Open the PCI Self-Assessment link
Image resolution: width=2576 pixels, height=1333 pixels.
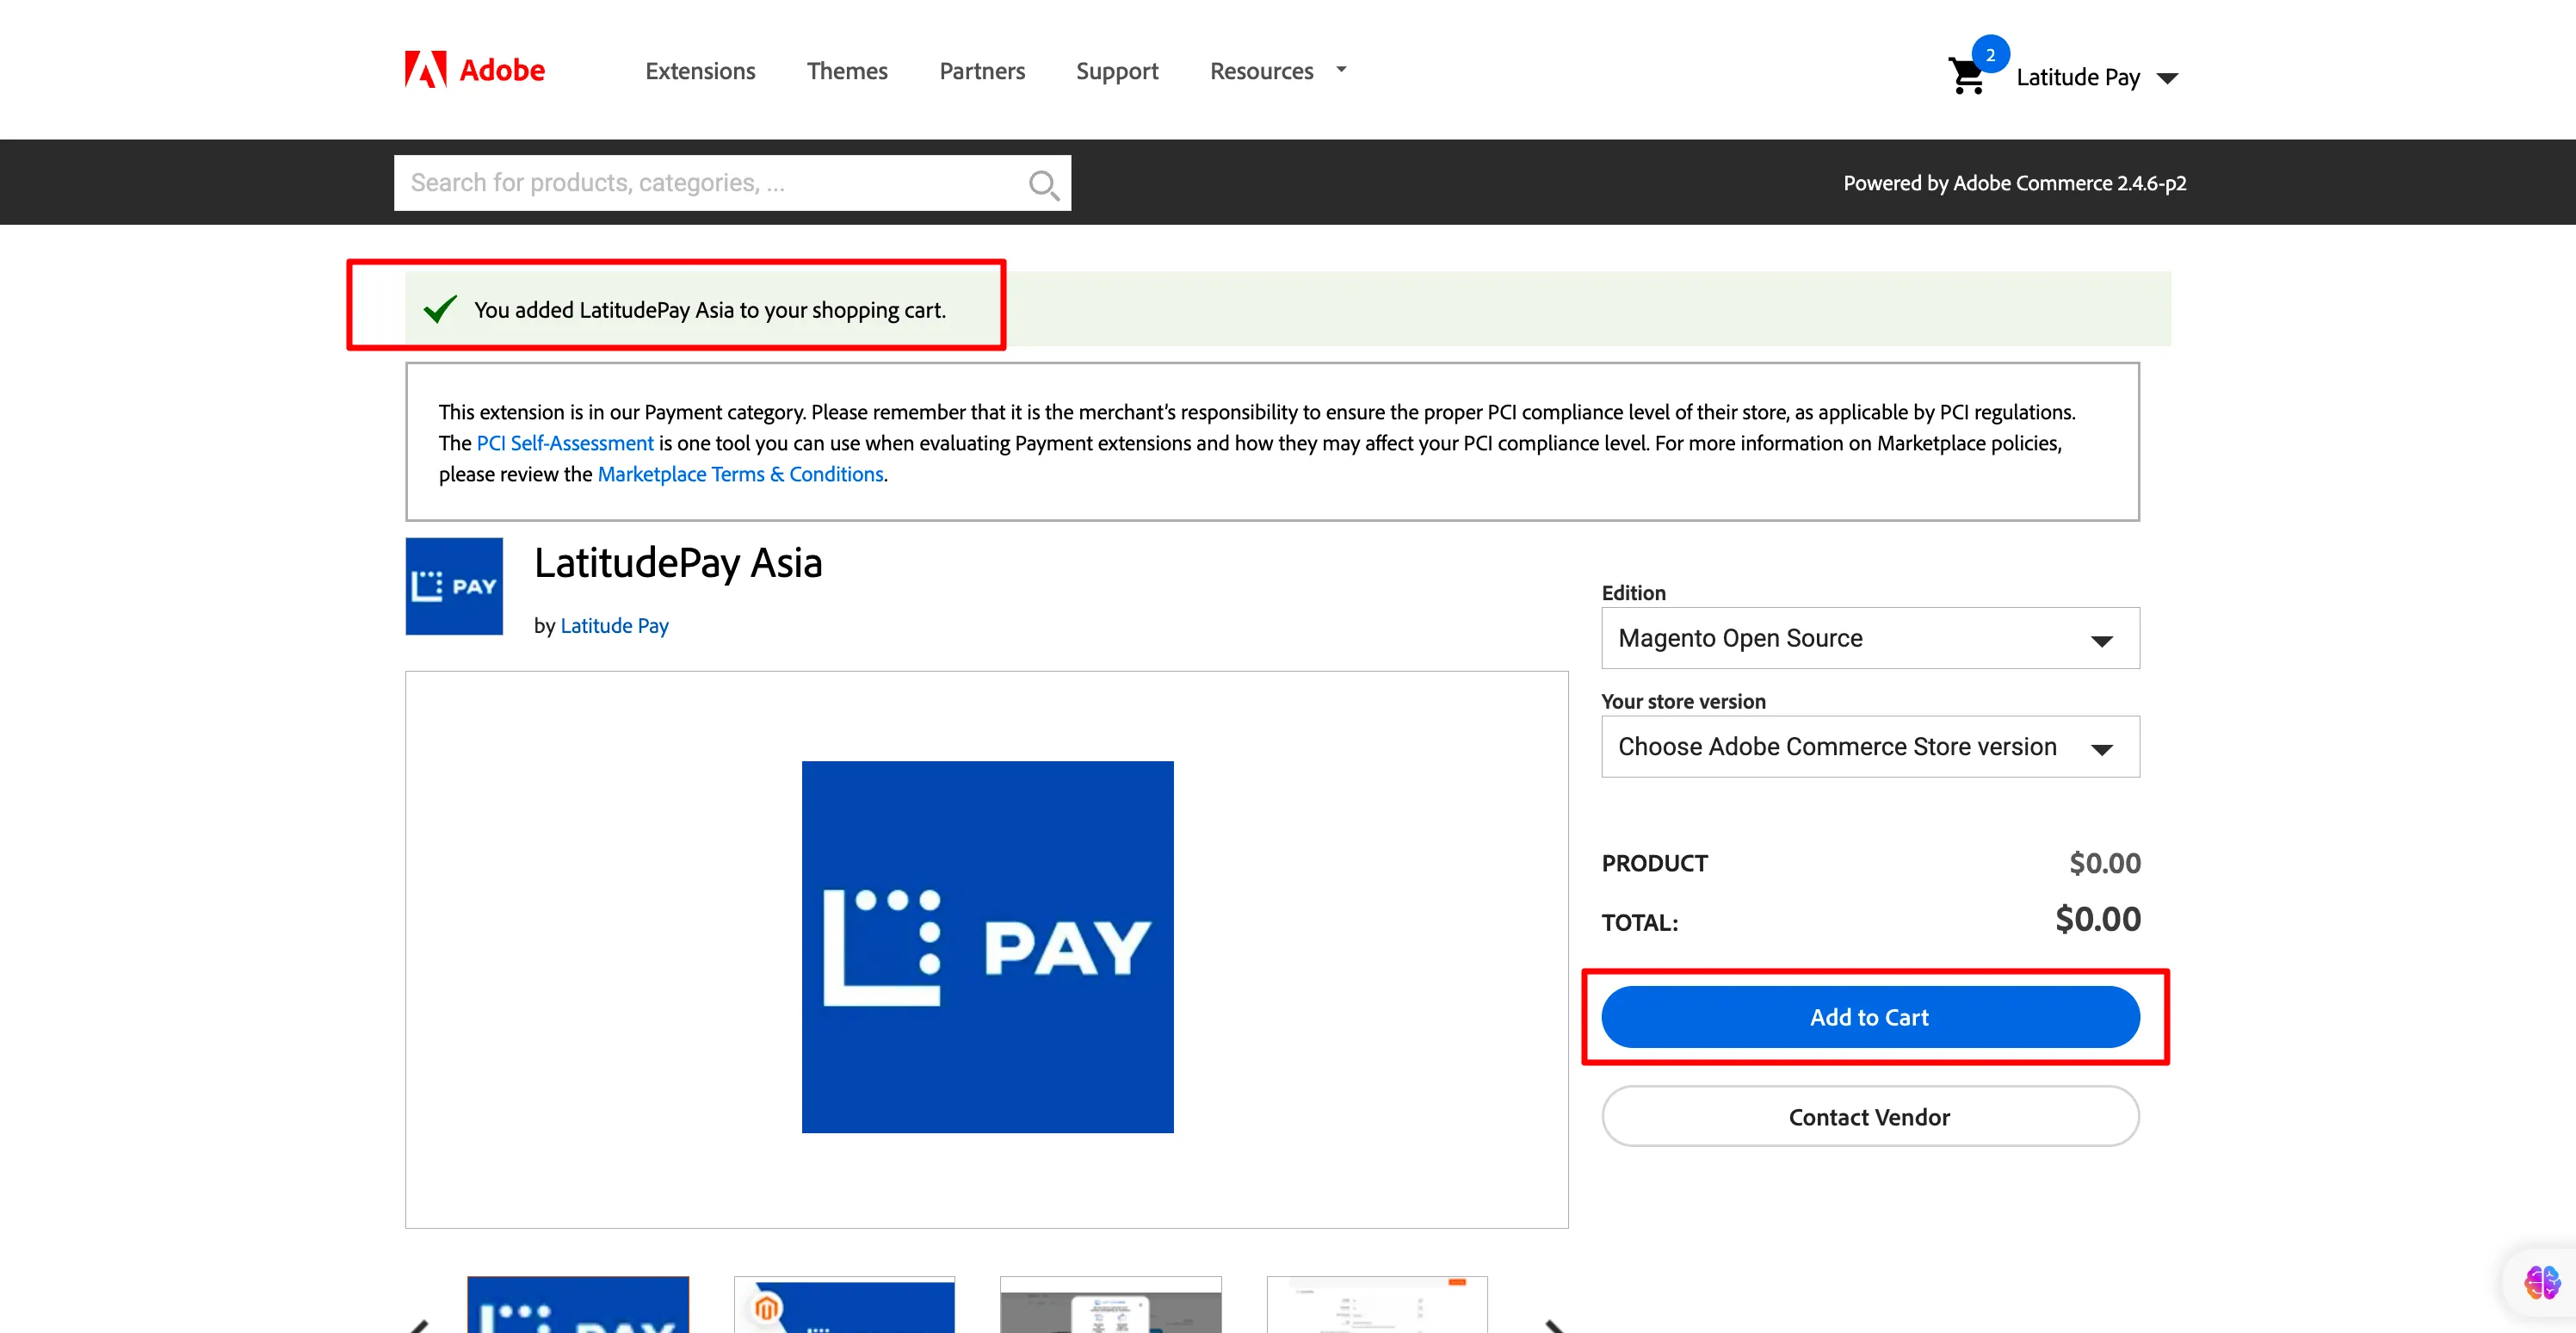tap(565, 443)
